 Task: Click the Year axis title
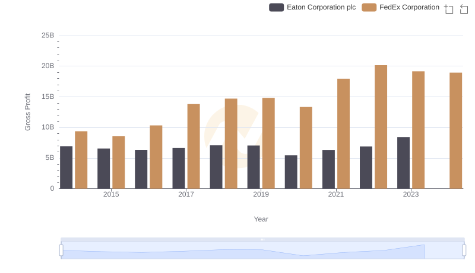(261, 219)
